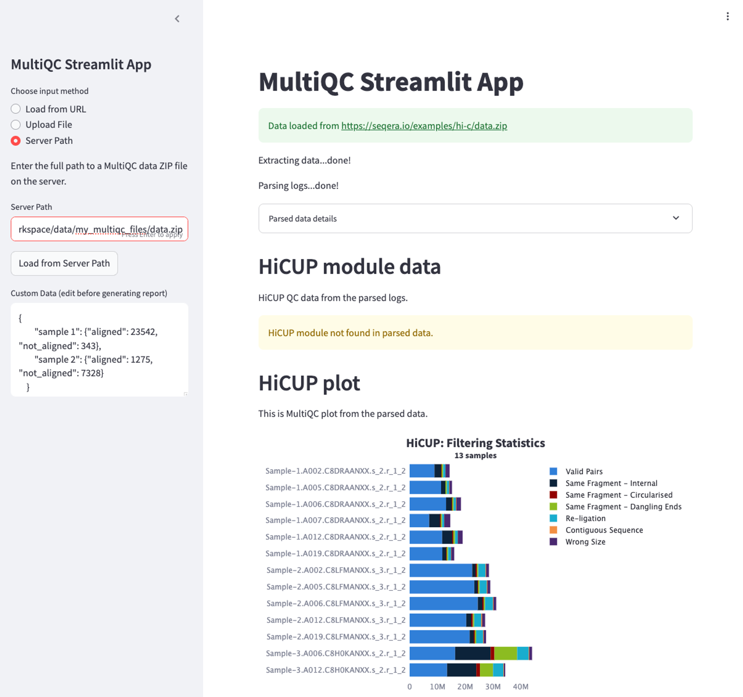Click the Sample-2.A019.C8LFMANXX.s_3.r_1_2 label
743x697 pixels.
[x=336, y=637]
